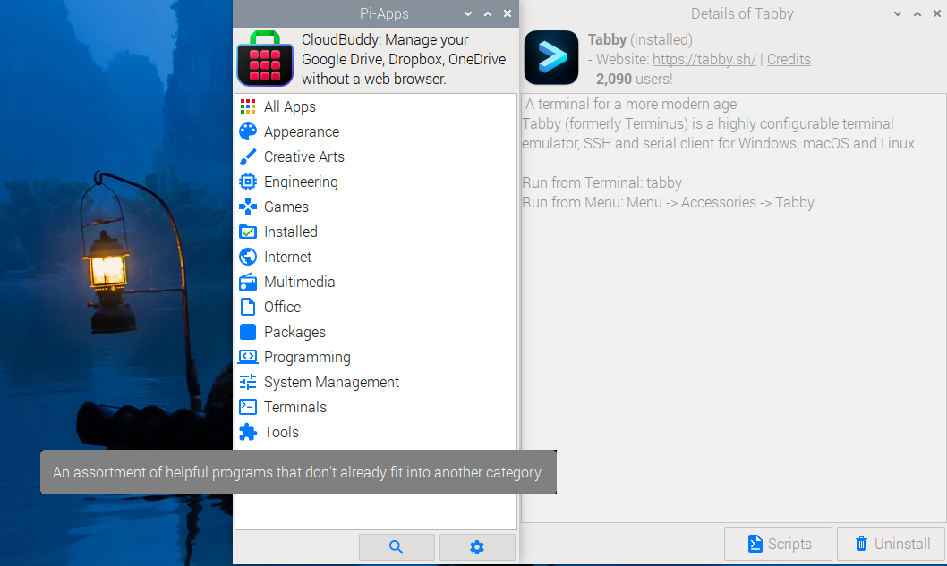947x566 pixels.
Task: Open the Programming category
Action: coord(376,358)
